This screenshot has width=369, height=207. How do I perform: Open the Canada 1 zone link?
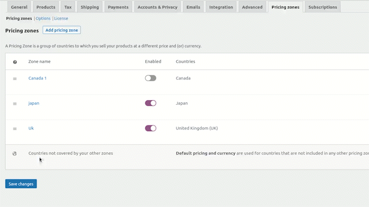pyautogui.click(x=37, y=78)
